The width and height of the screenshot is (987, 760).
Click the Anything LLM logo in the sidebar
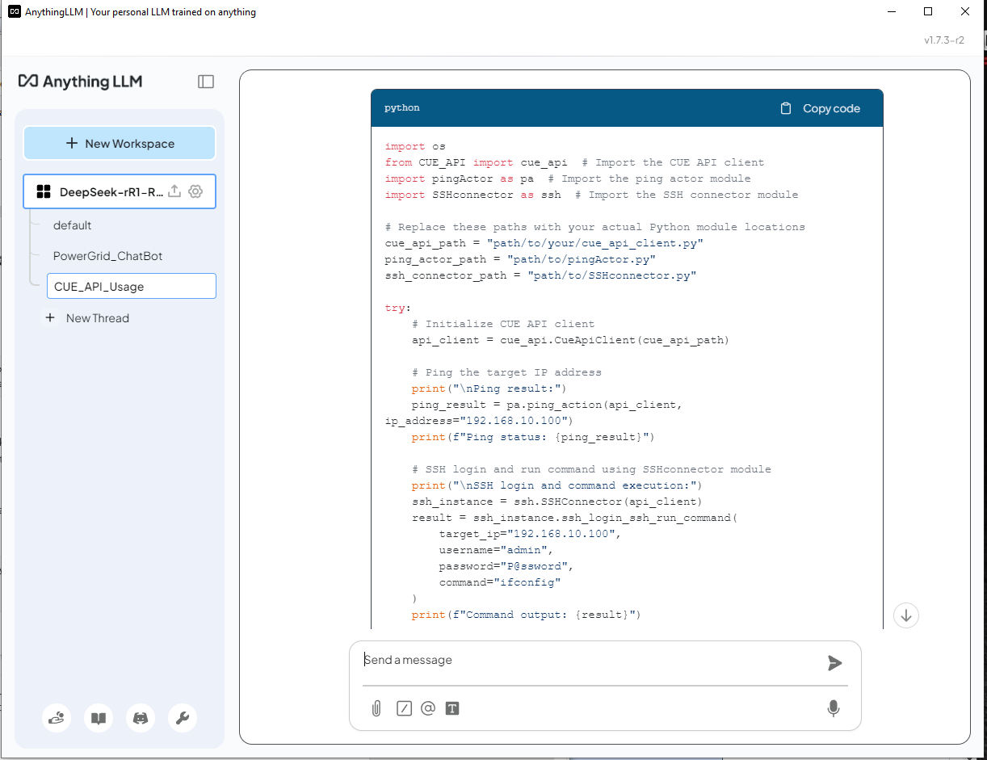81,82
